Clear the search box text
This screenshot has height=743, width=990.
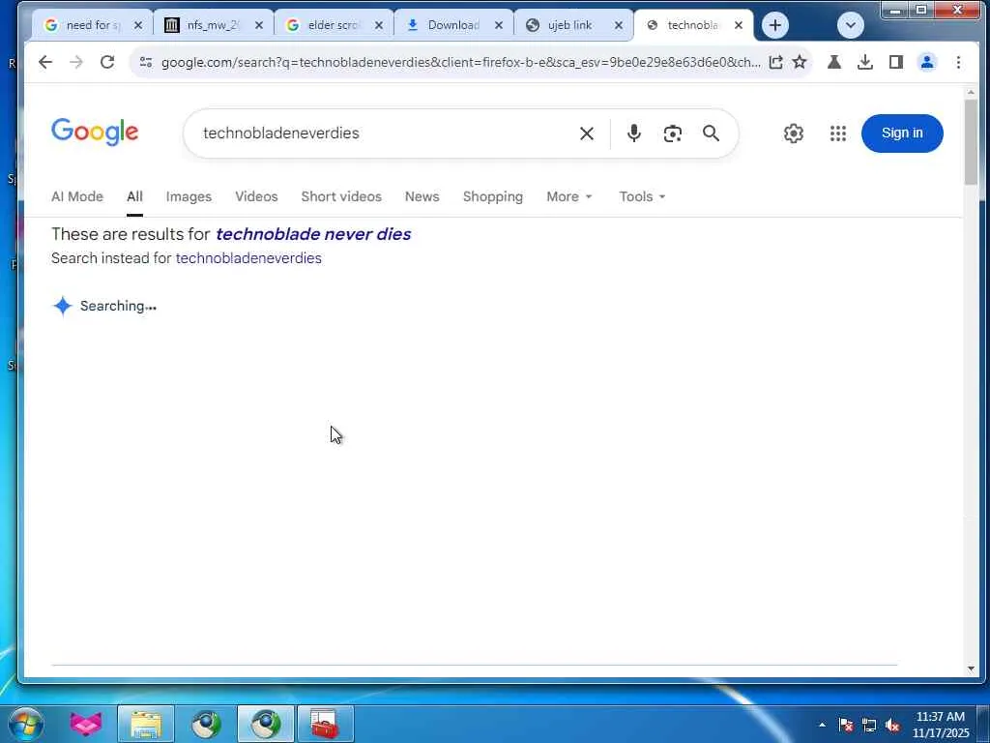click(x=587, y=134)
